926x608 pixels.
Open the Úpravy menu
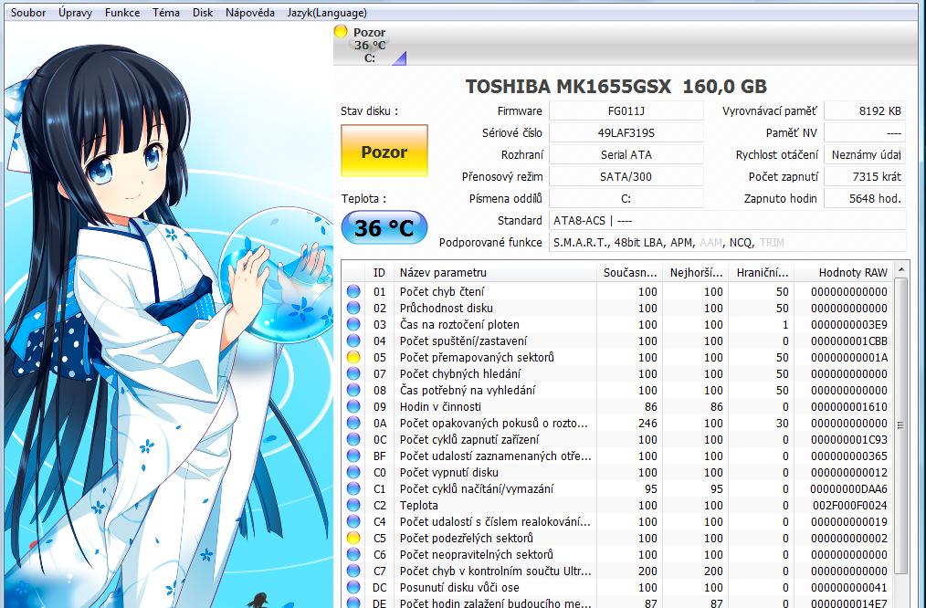75,13
